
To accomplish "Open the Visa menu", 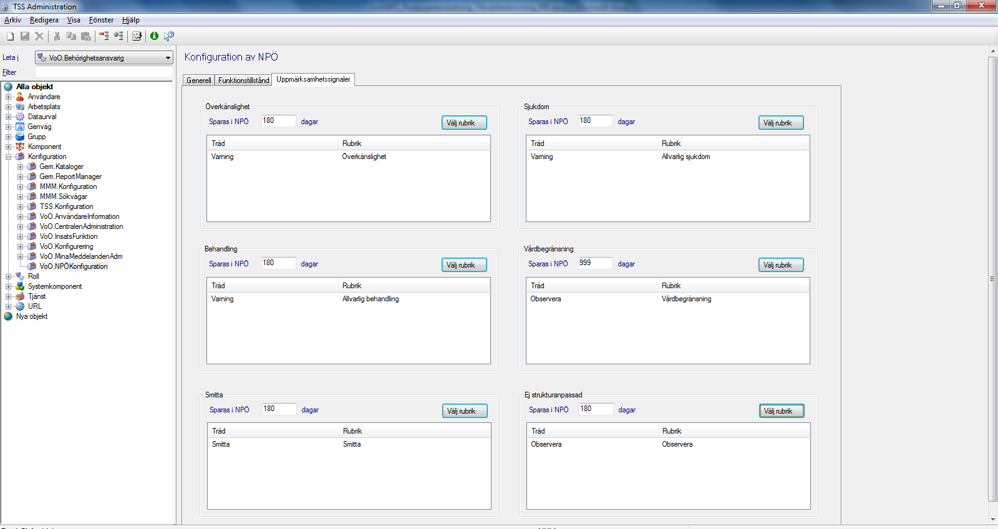I will pyautogui.click(x=74, y=20).
